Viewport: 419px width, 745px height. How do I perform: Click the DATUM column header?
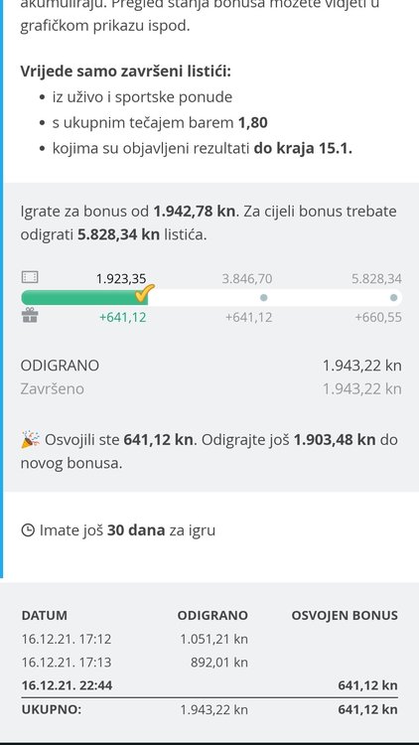(x=44, y=615)
